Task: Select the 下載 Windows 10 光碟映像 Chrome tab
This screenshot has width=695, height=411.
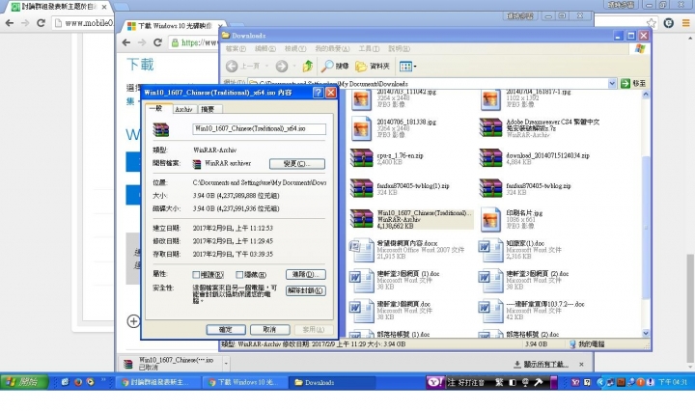Action: 173,26
